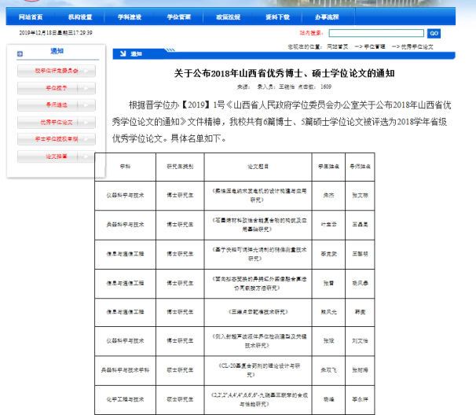Open 资料下载 navigation menu
Screen dimensions: 476x415
278,17
